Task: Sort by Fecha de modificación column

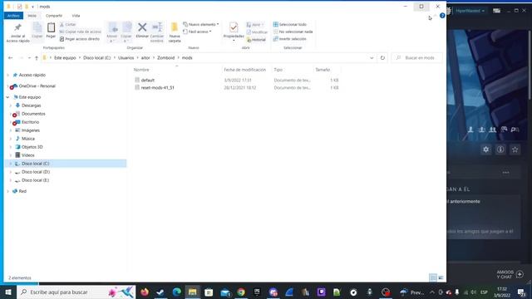Action: (x=244, y=70)
